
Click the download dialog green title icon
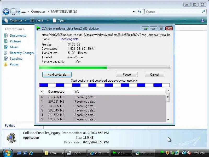[38, 28]
